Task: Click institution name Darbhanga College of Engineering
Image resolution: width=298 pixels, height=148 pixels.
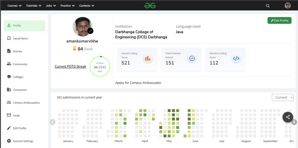Action: (x=141, y=35)
